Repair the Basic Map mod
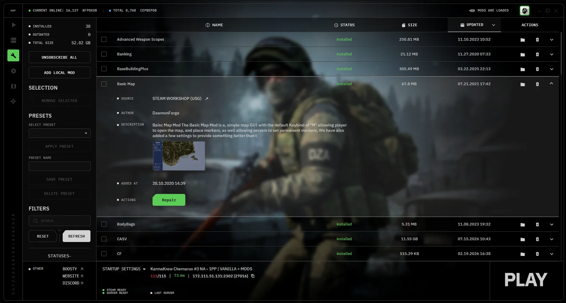The height and width of the screenshot is (303, 566). 169,200
